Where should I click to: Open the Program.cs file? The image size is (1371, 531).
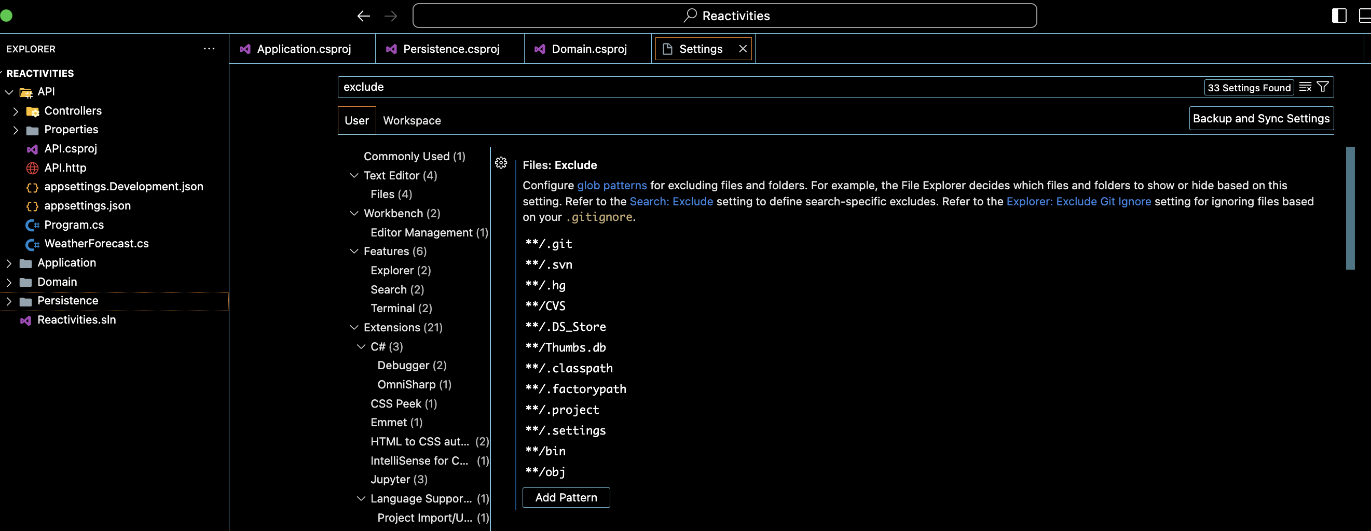tap(74, 225)
